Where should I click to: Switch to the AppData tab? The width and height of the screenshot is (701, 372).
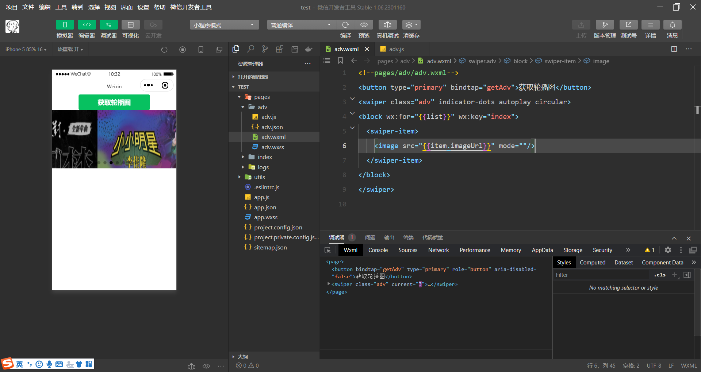(542, 250)
